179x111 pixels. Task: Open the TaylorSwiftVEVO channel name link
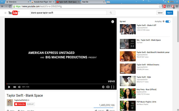21,100
